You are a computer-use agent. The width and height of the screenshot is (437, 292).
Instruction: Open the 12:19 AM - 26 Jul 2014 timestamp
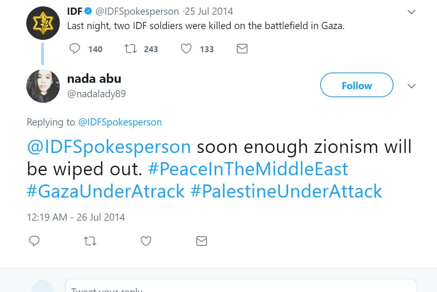coord(76,217)
